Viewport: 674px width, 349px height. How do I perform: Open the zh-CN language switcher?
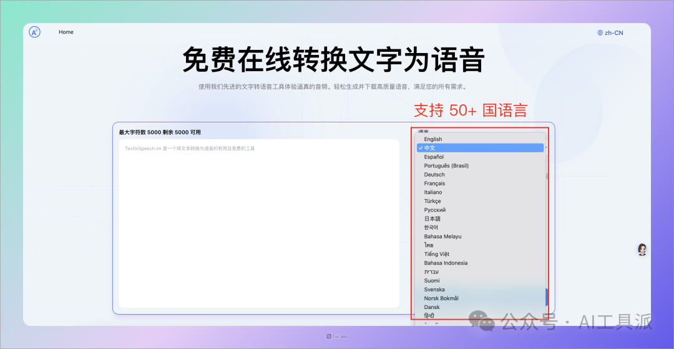[610, 32]
